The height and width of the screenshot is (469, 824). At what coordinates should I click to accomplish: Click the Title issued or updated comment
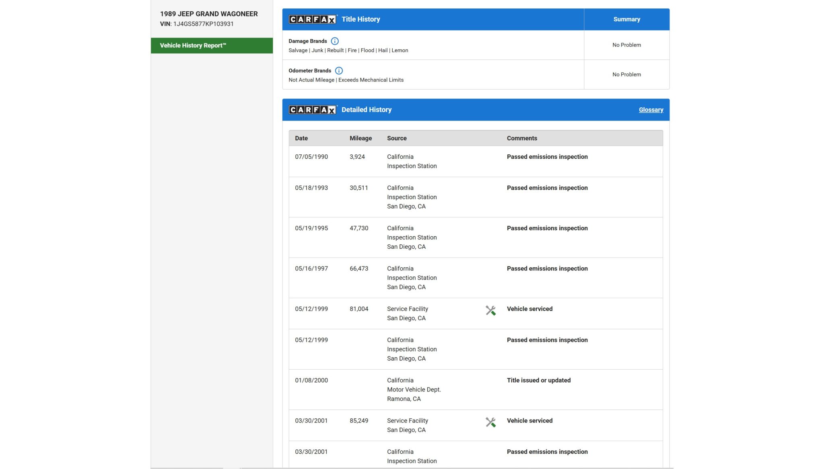click(x=538, y=380)
